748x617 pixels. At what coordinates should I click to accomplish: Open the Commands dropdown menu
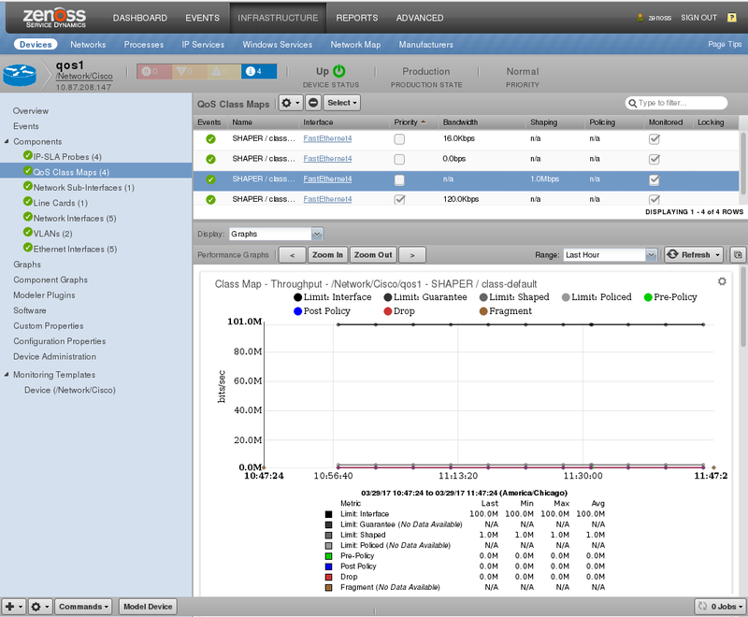(83, 607)
